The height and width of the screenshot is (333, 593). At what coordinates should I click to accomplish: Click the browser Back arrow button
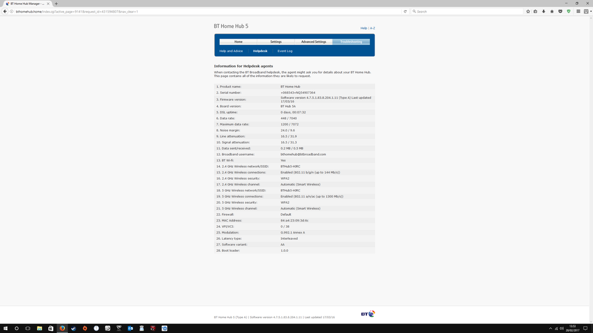[5, 11]
